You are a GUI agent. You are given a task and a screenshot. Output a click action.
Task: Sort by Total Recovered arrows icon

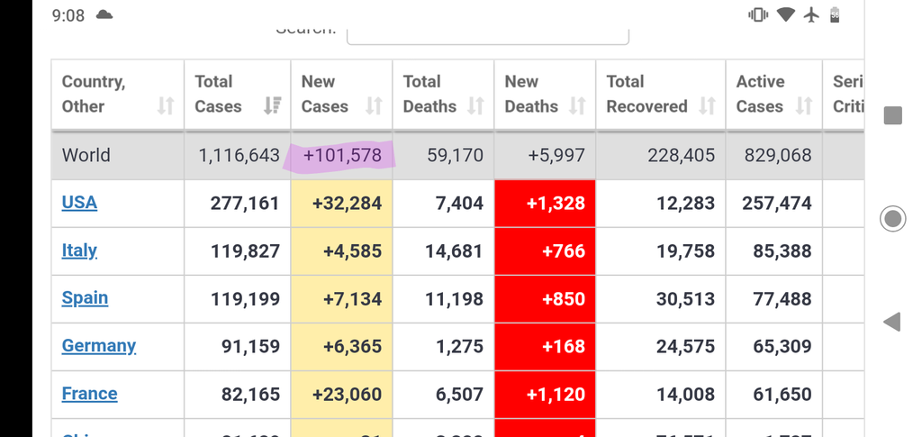707,105
